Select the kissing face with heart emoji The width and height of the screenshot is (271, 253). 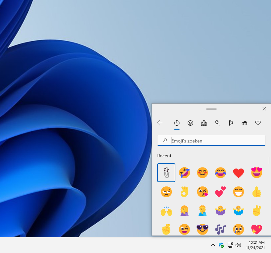(x=202, y=192)
